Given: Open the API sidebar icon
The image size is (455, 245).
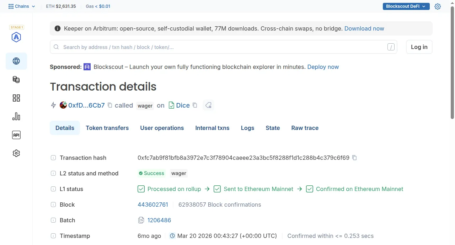Looking at the screenshot, I should [x=16, y=135].
